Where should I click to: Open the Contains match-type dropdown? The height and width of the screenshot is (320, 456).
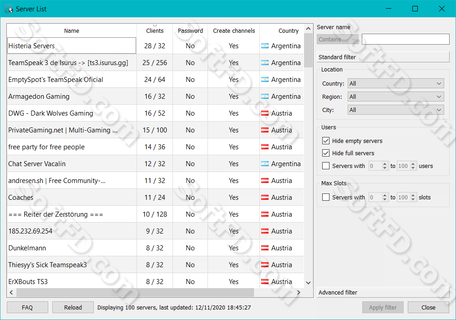click(x=338, y=39)
